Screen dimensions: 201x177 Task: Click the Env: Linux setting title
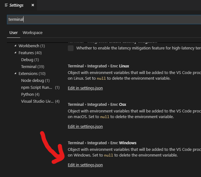(98, 66)
